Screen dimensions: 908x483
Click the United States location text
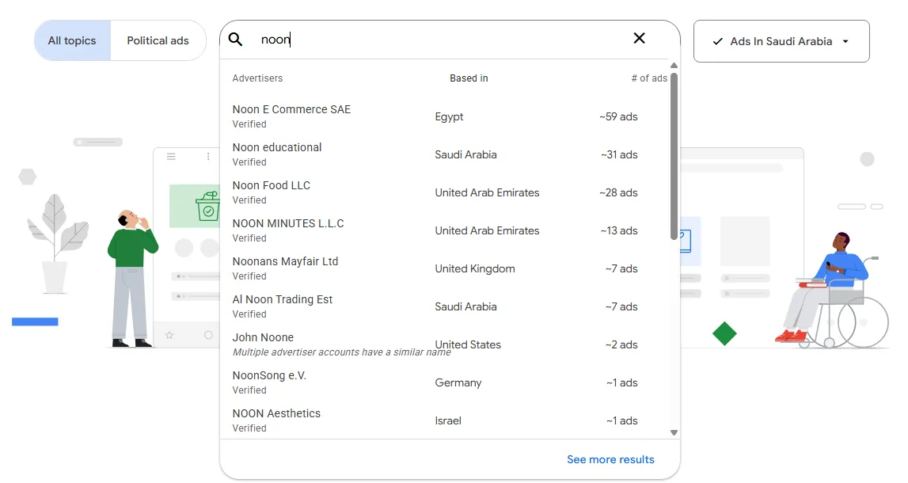468,344
